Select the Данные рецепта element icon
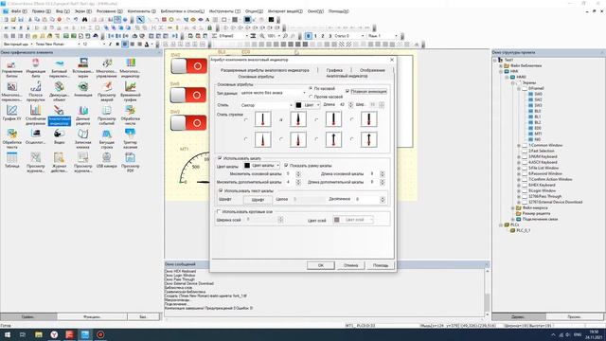Image resolution: width=606 pixels, height=341 pixels. (x=82, y=115)
